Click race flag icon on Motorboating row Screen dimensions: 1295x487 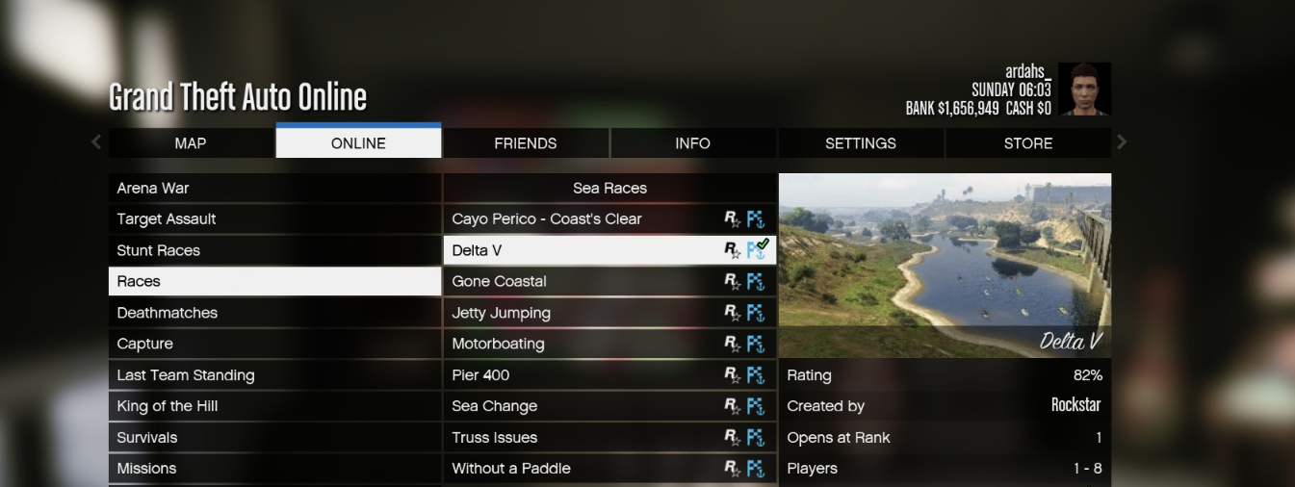pyautogui.click(x=756, y=345)
